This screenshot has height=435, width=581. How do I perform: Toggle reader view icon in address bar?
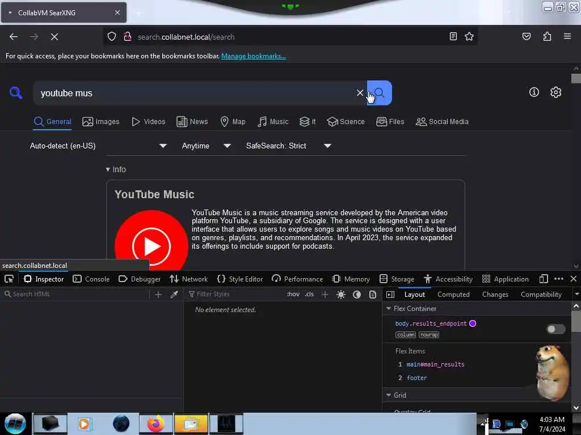click(453, 36)
